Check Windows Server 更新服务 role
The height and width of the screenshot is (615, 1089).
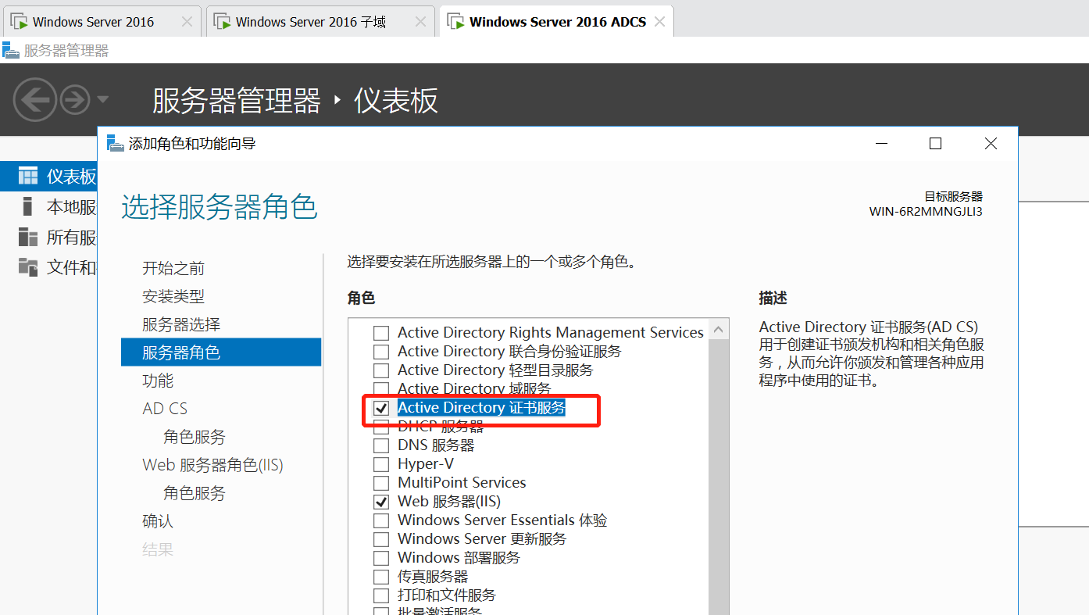[381, 539]
